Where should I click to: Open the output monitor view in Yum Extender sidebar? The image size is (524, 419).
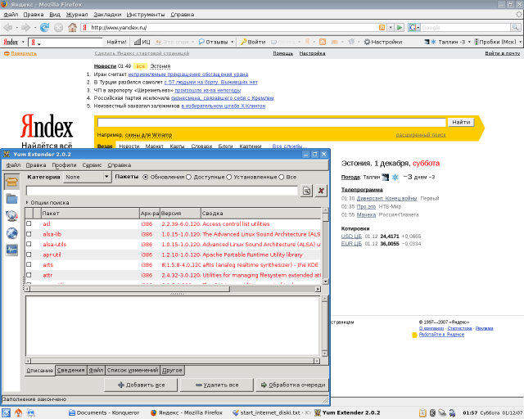(11, 250)
